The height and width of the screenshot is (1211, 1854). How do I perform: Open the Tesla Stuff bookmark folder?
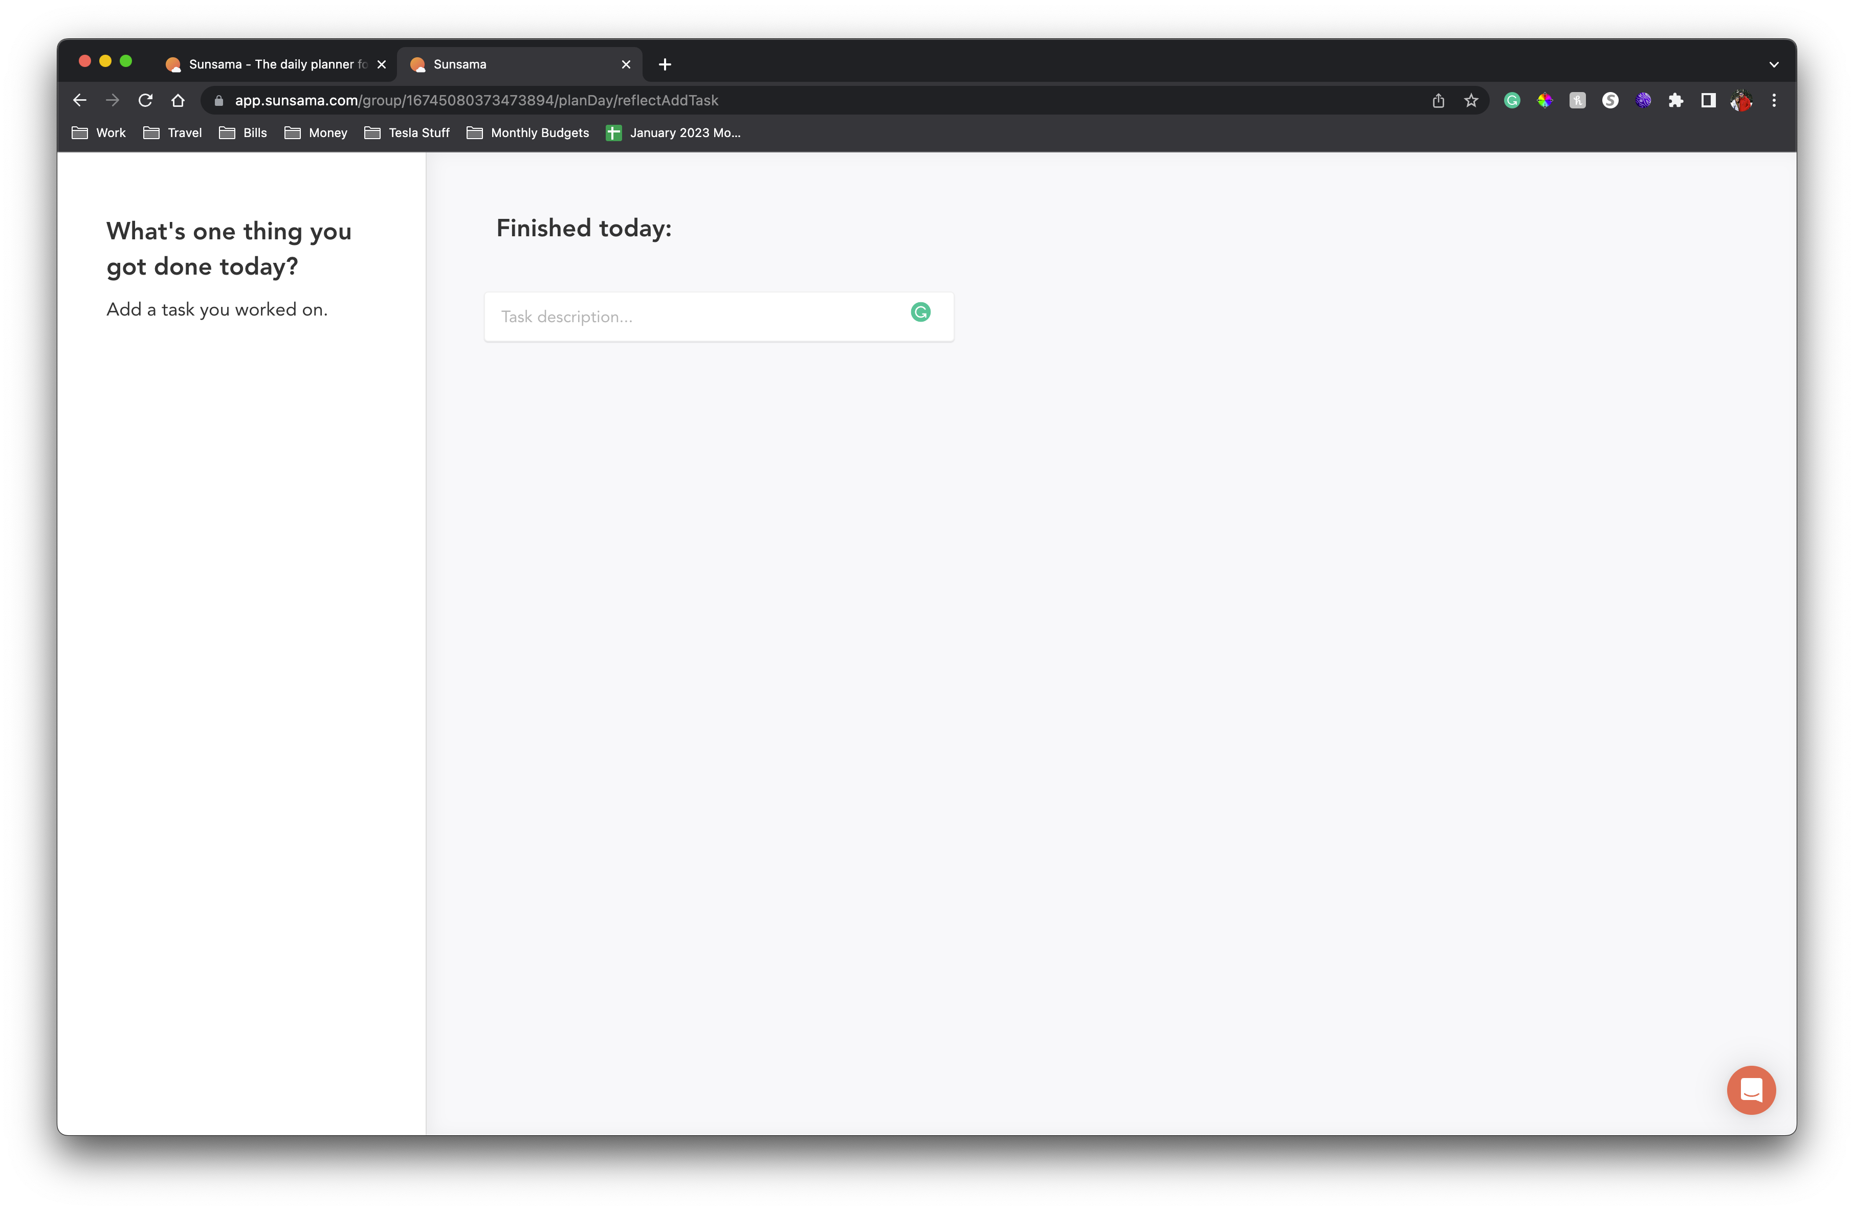(x=407, y=133)
